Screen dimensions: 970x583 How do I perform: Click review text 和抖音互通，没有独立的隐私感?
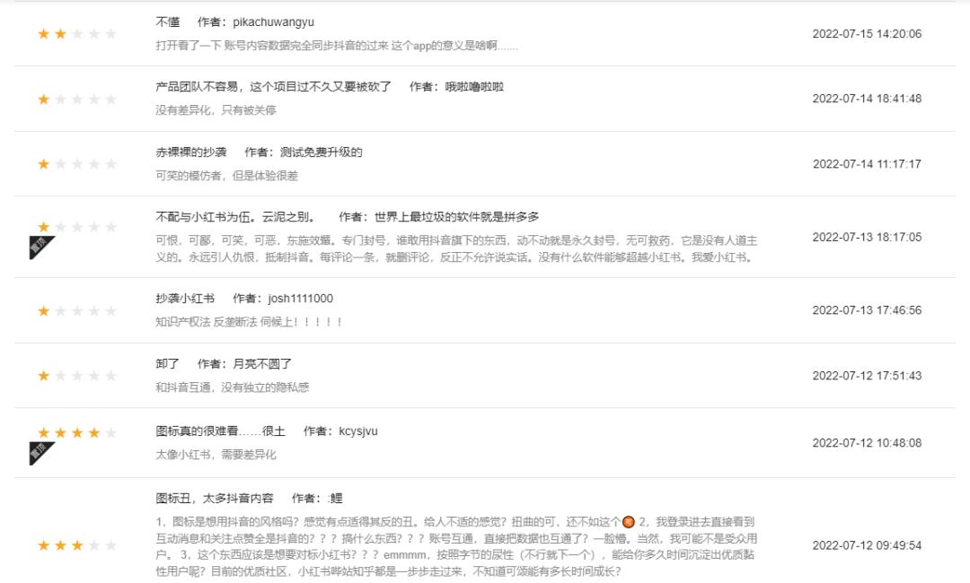[232, 387]
